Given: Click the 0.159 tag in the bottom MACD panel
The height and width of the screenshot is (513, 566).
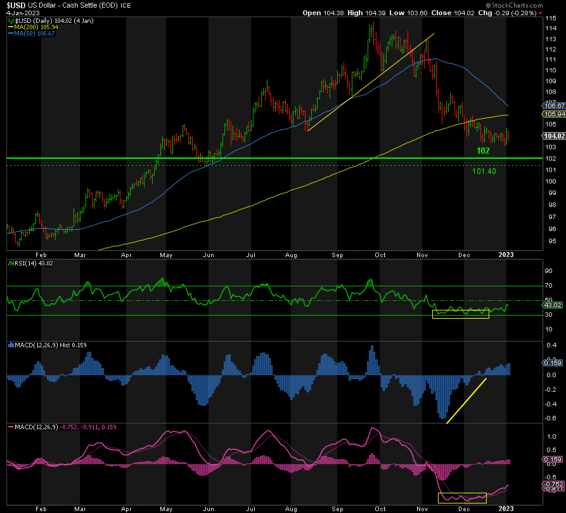Looking at the screenshot, I should pos(553,460).
